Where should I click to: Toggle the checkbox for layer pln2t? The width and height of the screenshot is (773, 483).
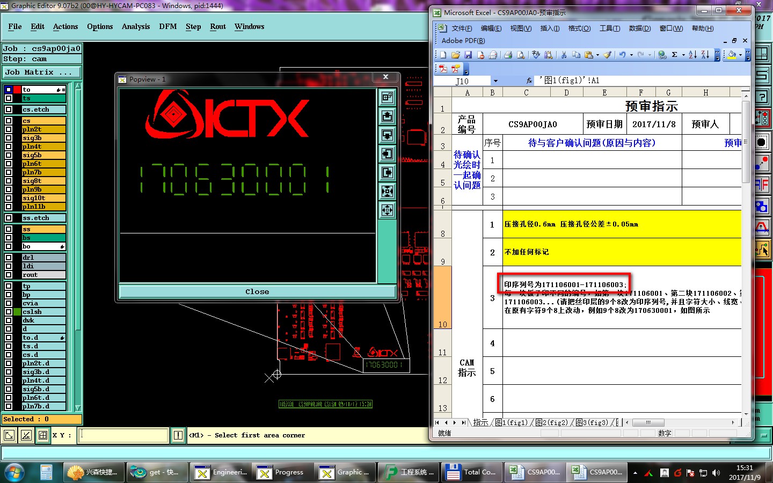9,129
